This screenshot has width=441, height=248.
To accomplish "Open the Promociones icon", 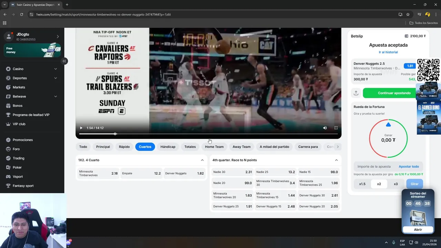I will pyautogui.click(x=8, y=140).
